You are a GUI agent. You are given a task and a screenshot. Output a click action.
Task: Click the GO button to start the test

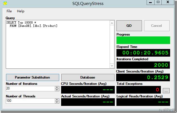point(129,26)
